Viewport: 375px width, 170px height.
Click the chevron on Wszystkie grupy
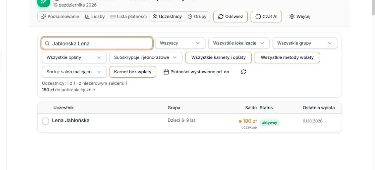[329, 43]
